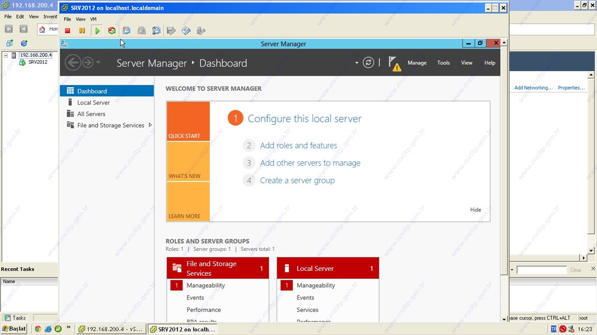The height and width of the screenshot is (335, 597).
Task: Click the New Virtual Machine icon in vSphere
Action: [x=9, y=43]
